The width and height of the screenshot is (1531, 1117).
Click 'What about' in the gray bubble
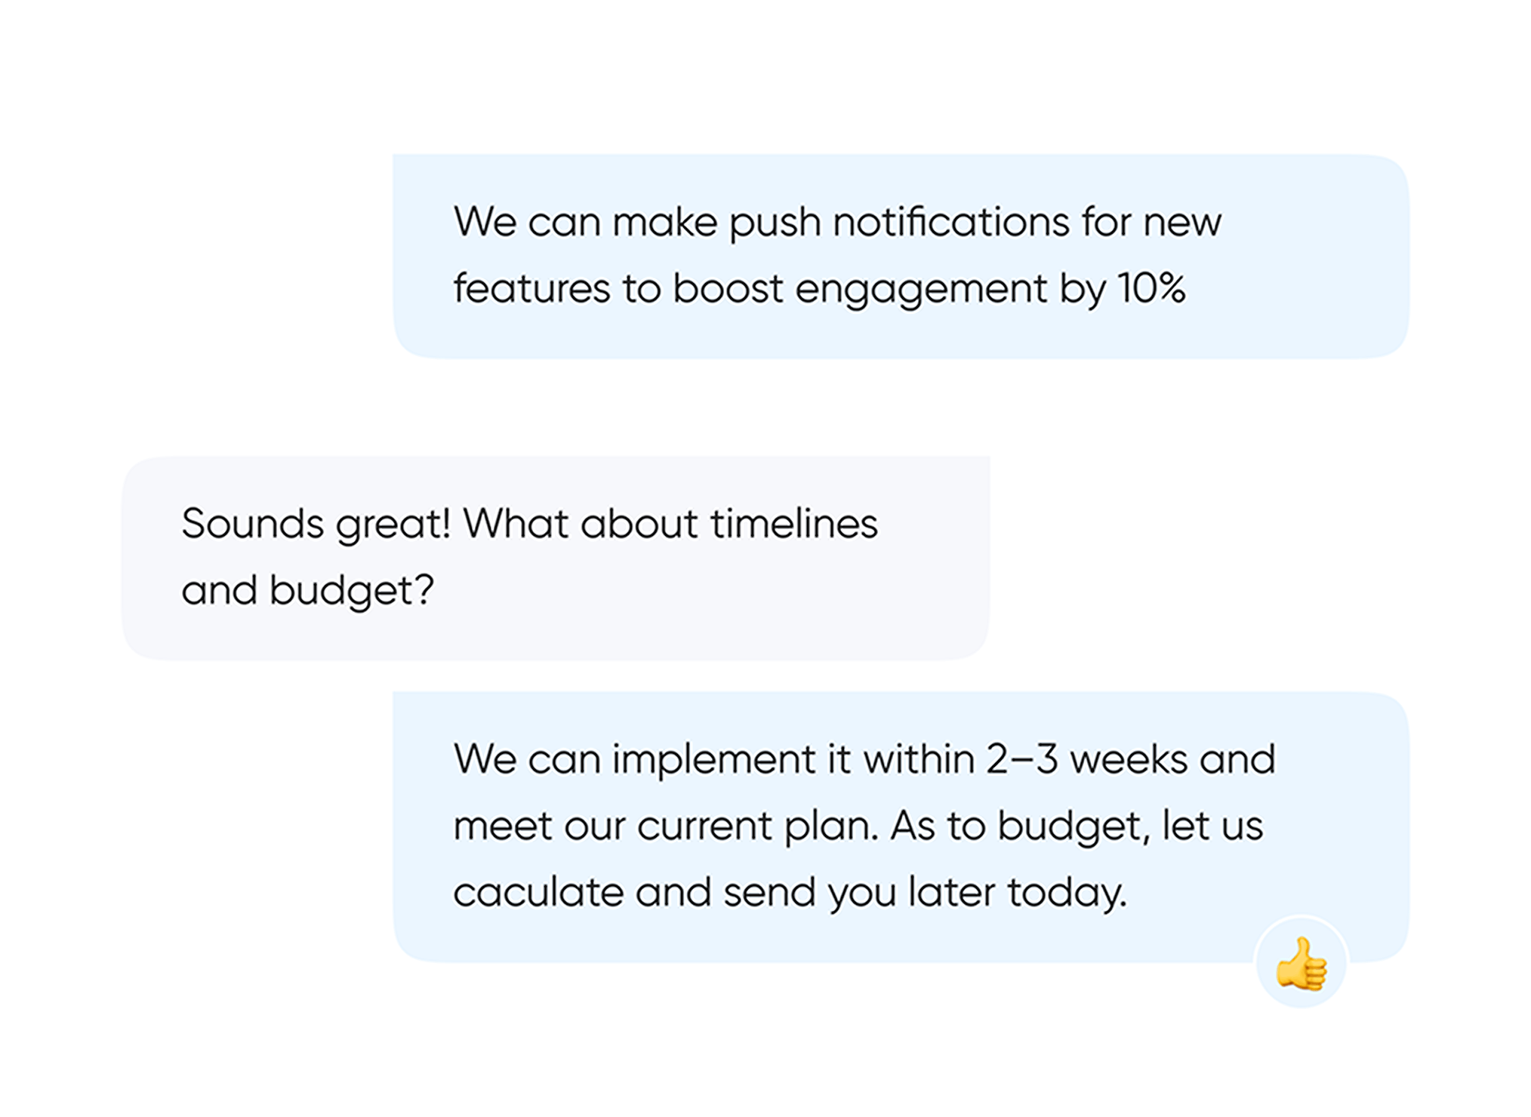pyautogui.click(x=581, y=524)
